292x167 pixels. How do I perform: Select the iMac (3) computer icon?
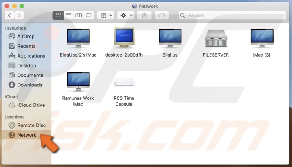[x=262, y=38]
